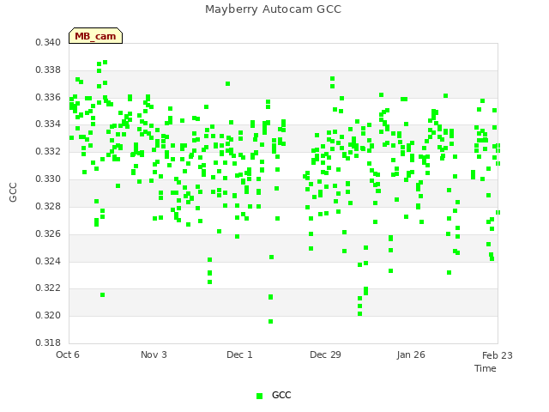The width and height of the screenshot is (549, 412).
Task: Click the vertical GCC y-axis title
Action: (13, 192)
